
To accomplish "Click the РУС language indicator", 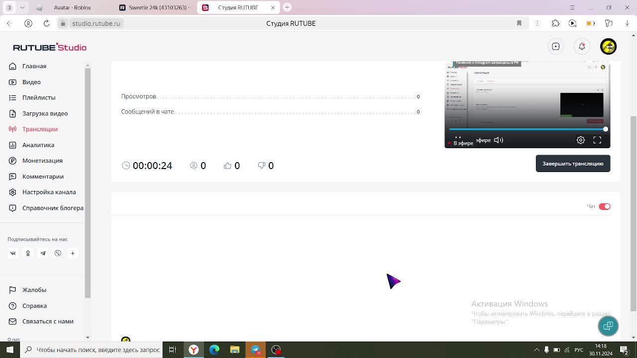I will (x=579, y=350).
